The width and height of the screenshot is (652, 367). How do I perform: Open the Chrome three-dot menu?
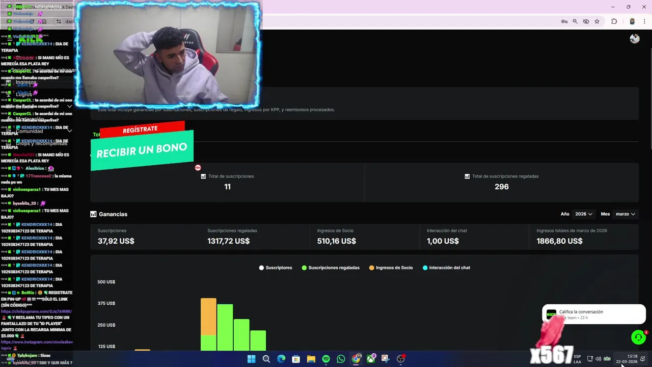tap(645, 21)
